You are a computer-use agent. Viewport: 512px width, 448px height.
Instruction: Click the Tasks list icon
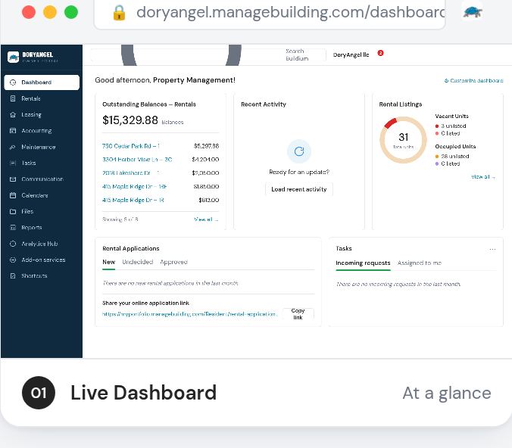click(x=13, y=163)
